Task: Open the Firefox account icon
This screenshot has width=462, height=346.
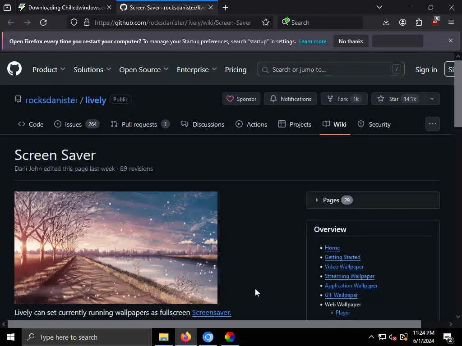Action: (402, 23)
